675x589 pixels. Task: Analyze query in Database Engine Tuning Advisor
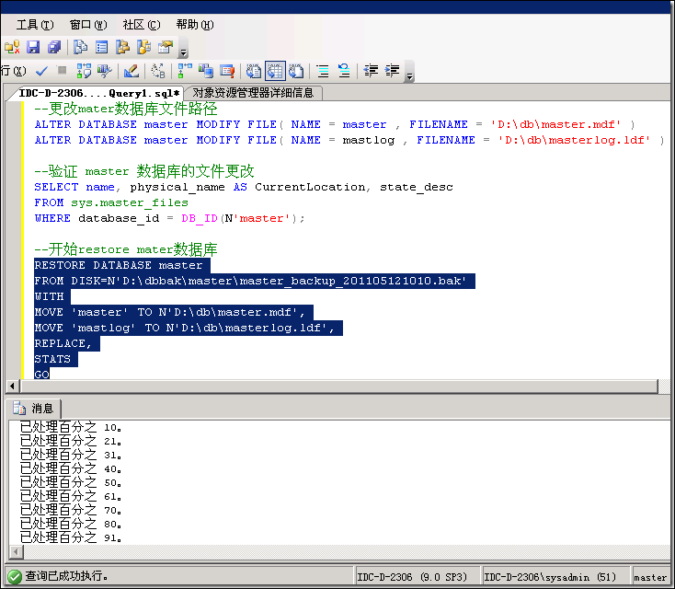[105, 71]
